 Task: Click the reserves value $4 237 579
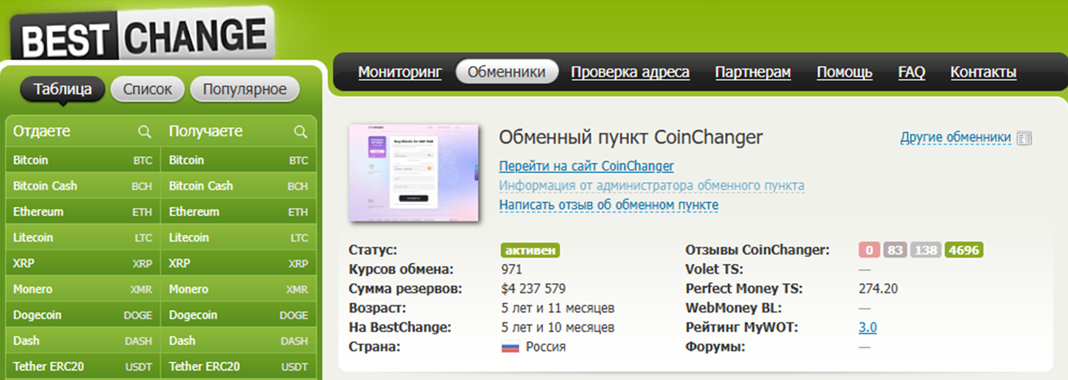pyautogui.click(x=533, y=289)
